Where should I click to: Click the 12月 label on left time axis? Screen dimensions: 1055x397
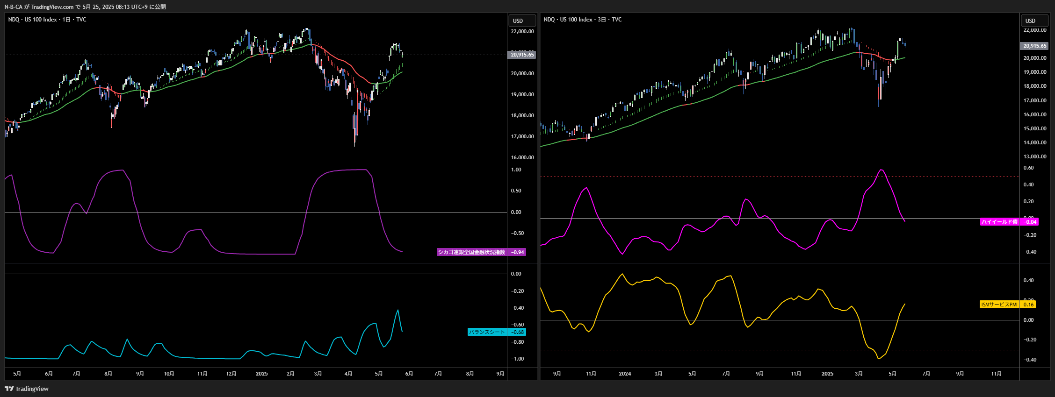[x=231, y=374]
